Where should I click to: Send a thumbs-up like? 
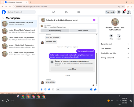(95, 89)
